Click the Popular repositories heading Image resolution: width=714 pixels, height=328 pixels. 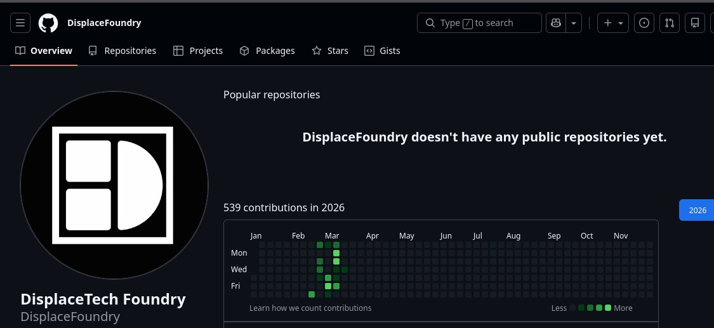272,95
